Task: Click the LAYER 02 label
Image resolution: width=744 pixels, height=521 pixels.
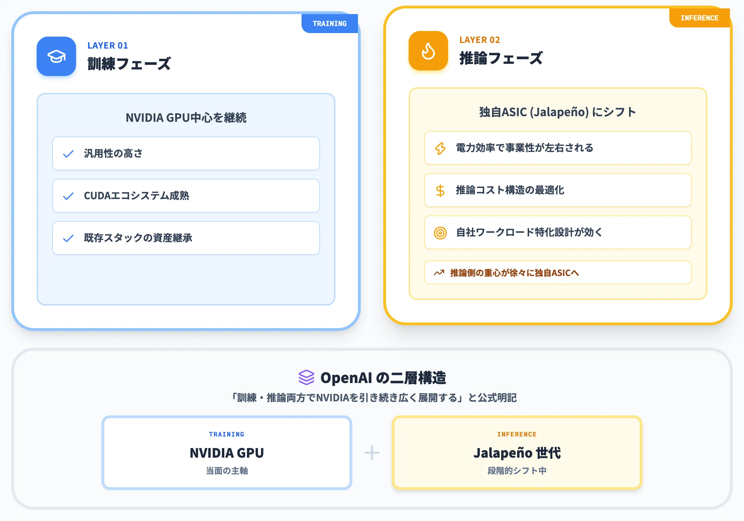Action: [x=480, y=40]
